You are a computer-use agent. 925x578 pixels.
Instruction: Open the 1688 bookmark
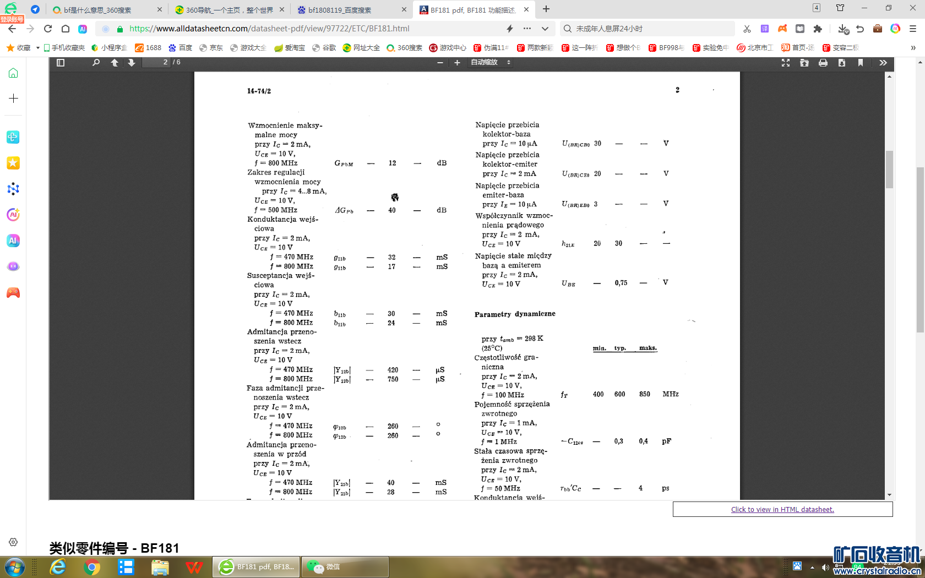[148, 48]
